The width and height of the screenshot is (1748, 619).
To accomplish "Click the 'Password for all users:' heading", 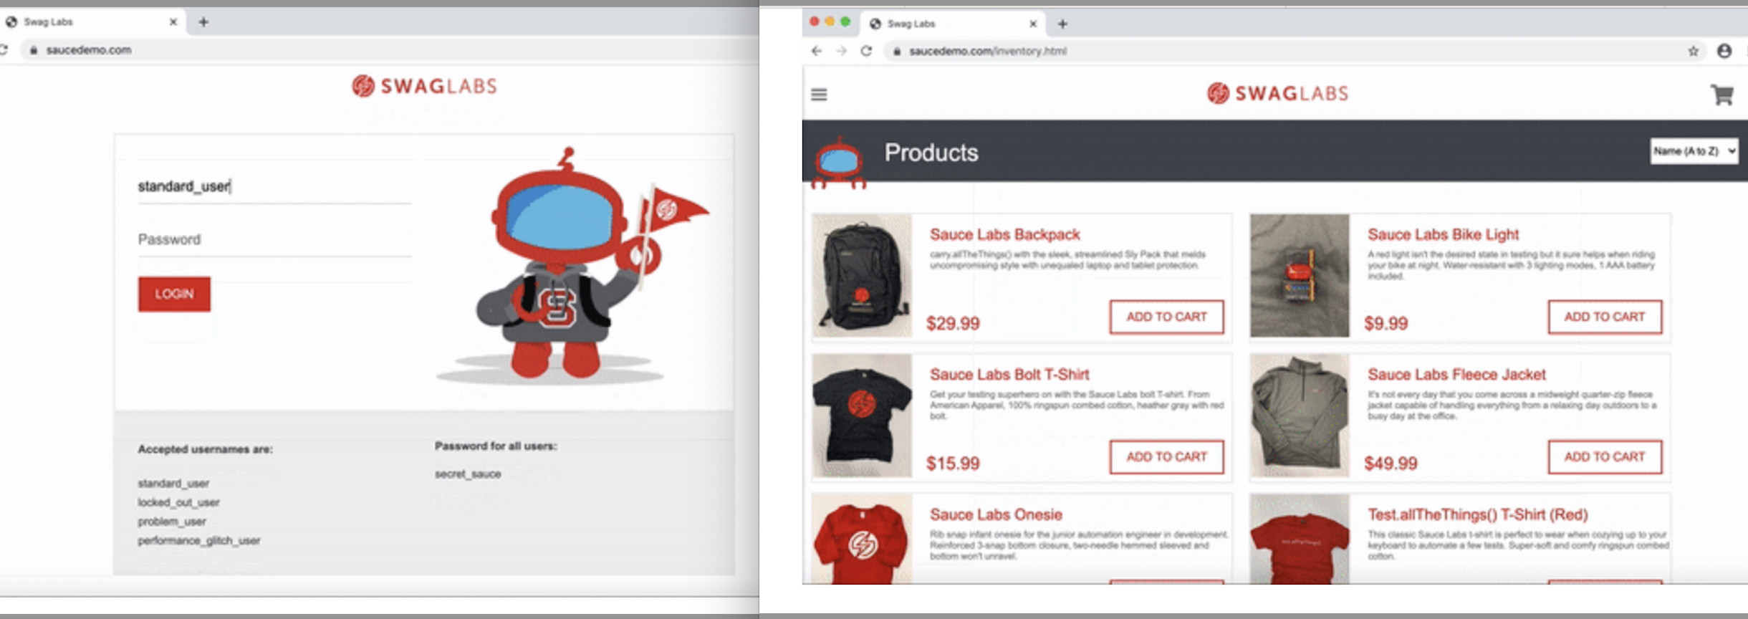I will pos(496,446).
